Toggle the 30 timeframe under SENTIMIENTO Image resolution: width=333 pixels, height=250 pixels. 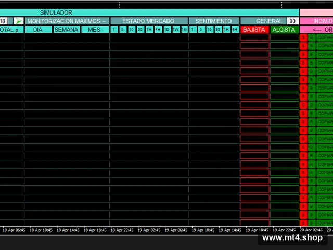coord(218,29)
